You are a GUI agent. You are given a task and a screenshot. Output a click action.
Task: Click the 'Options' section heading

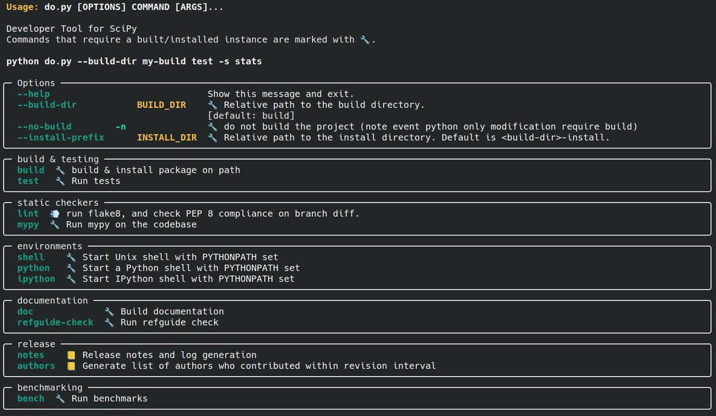click(36, 83)
